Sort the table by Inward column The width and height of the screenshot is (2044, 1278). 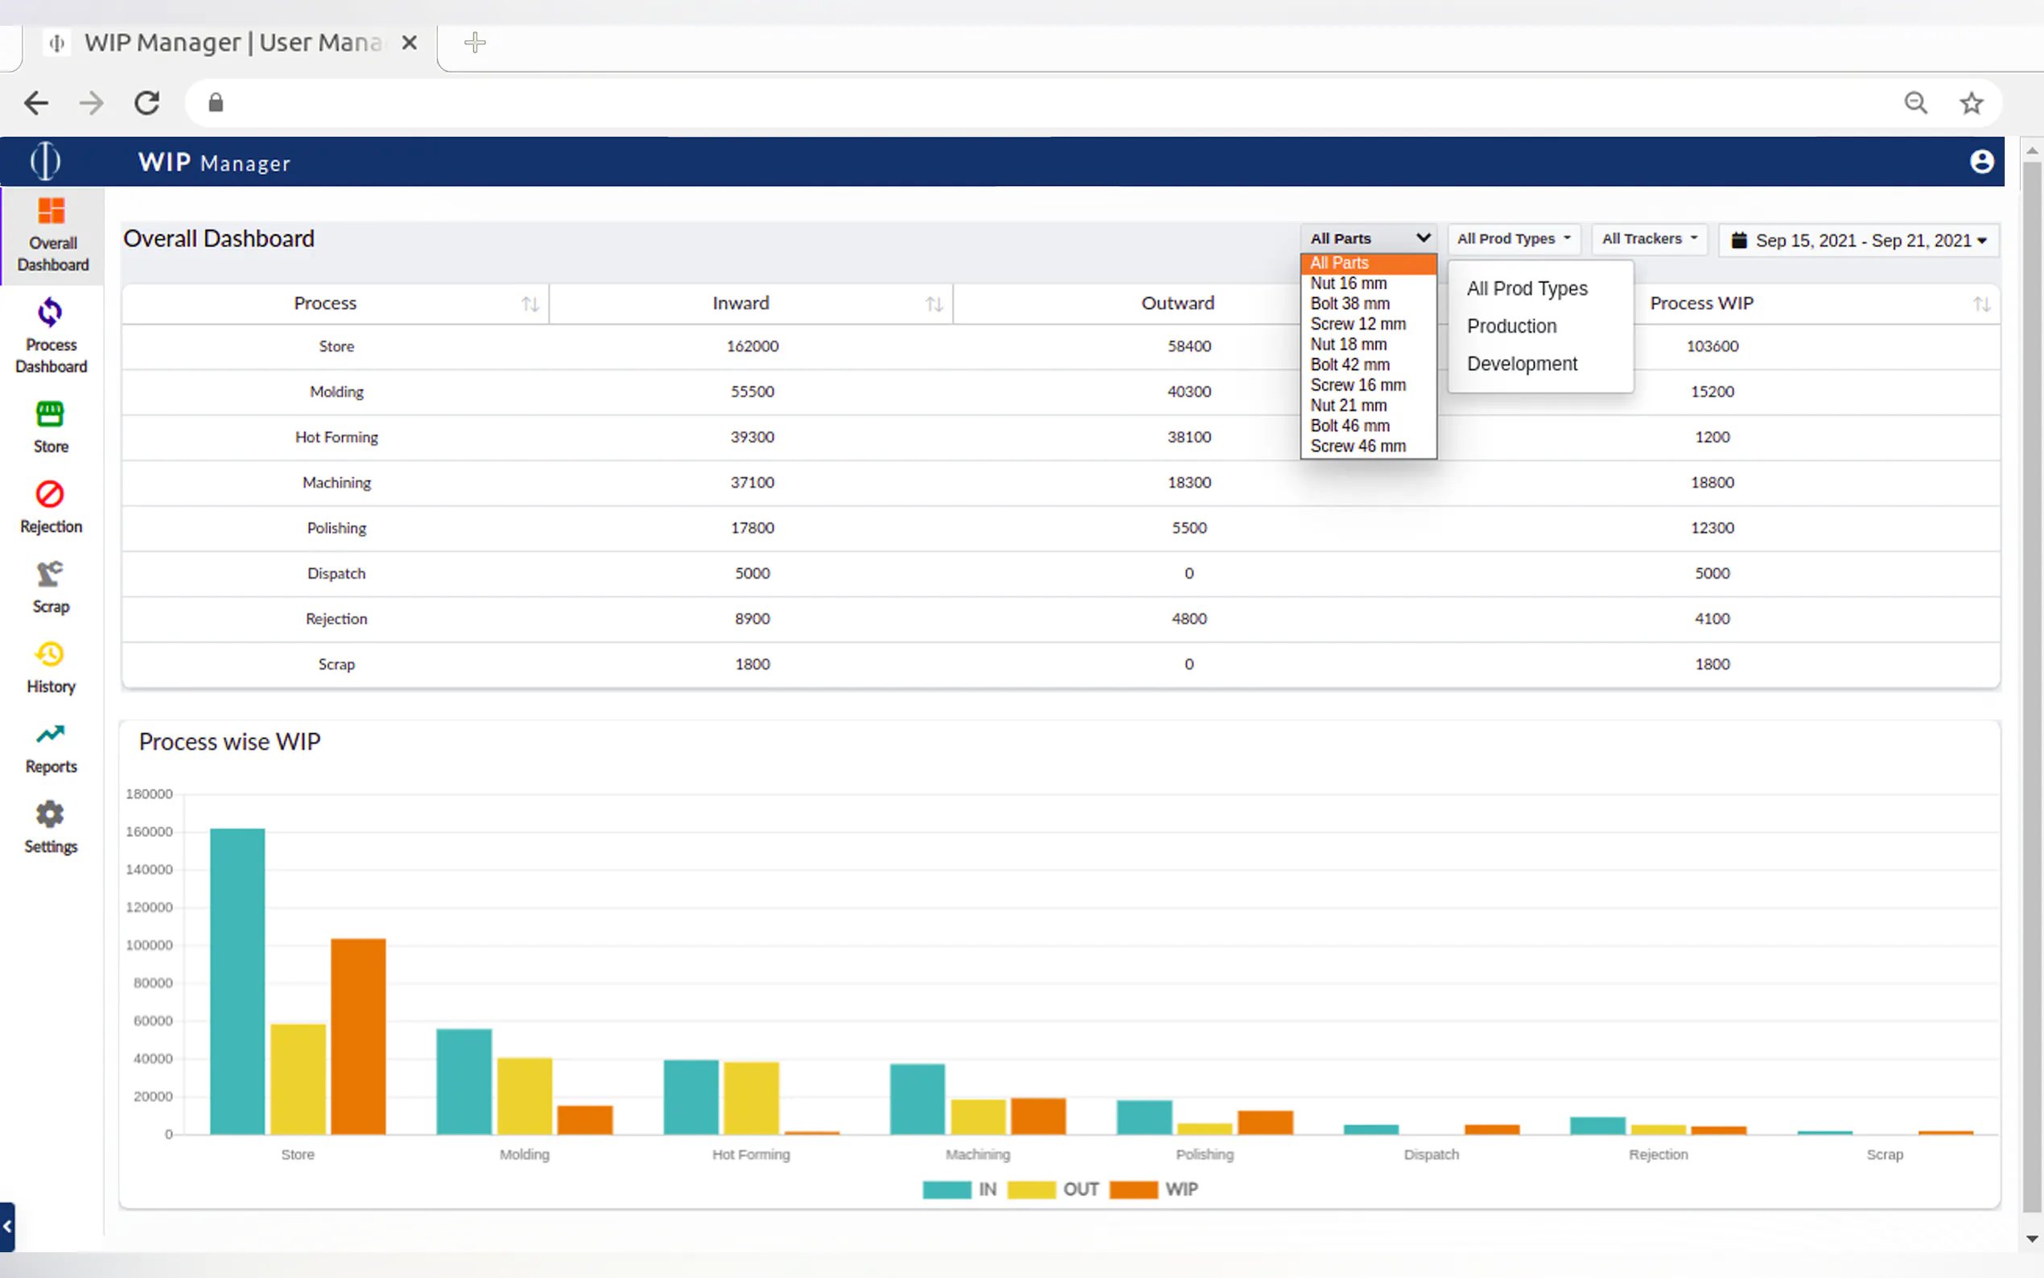[933, 304]
